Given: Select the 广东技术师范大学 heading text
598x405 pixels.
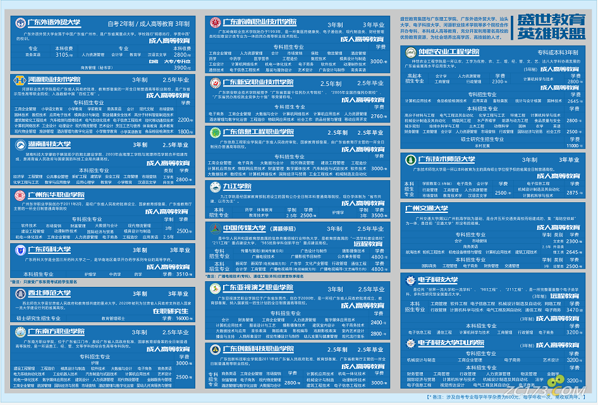Looking at the screenshot, I should tap(446, 159).
